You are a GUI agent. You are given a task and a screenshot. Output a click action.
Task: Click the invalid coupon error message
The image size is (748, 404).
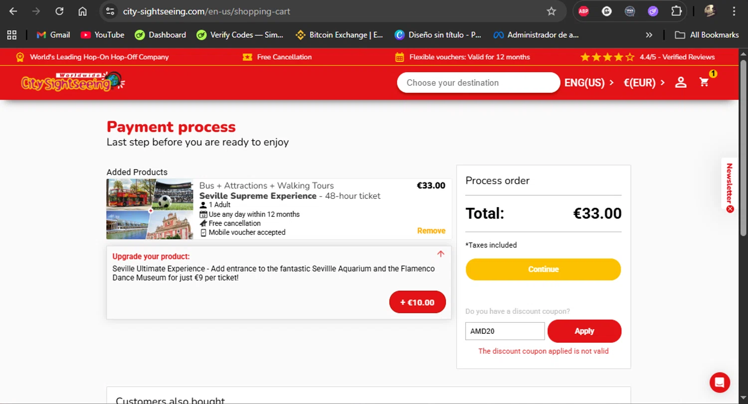(x=543, y=351)
